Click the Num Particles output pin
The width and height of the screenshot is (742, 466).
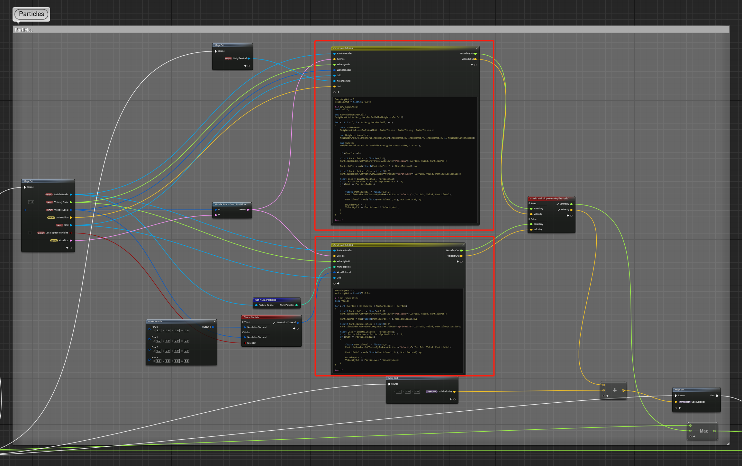pos(296,305)
